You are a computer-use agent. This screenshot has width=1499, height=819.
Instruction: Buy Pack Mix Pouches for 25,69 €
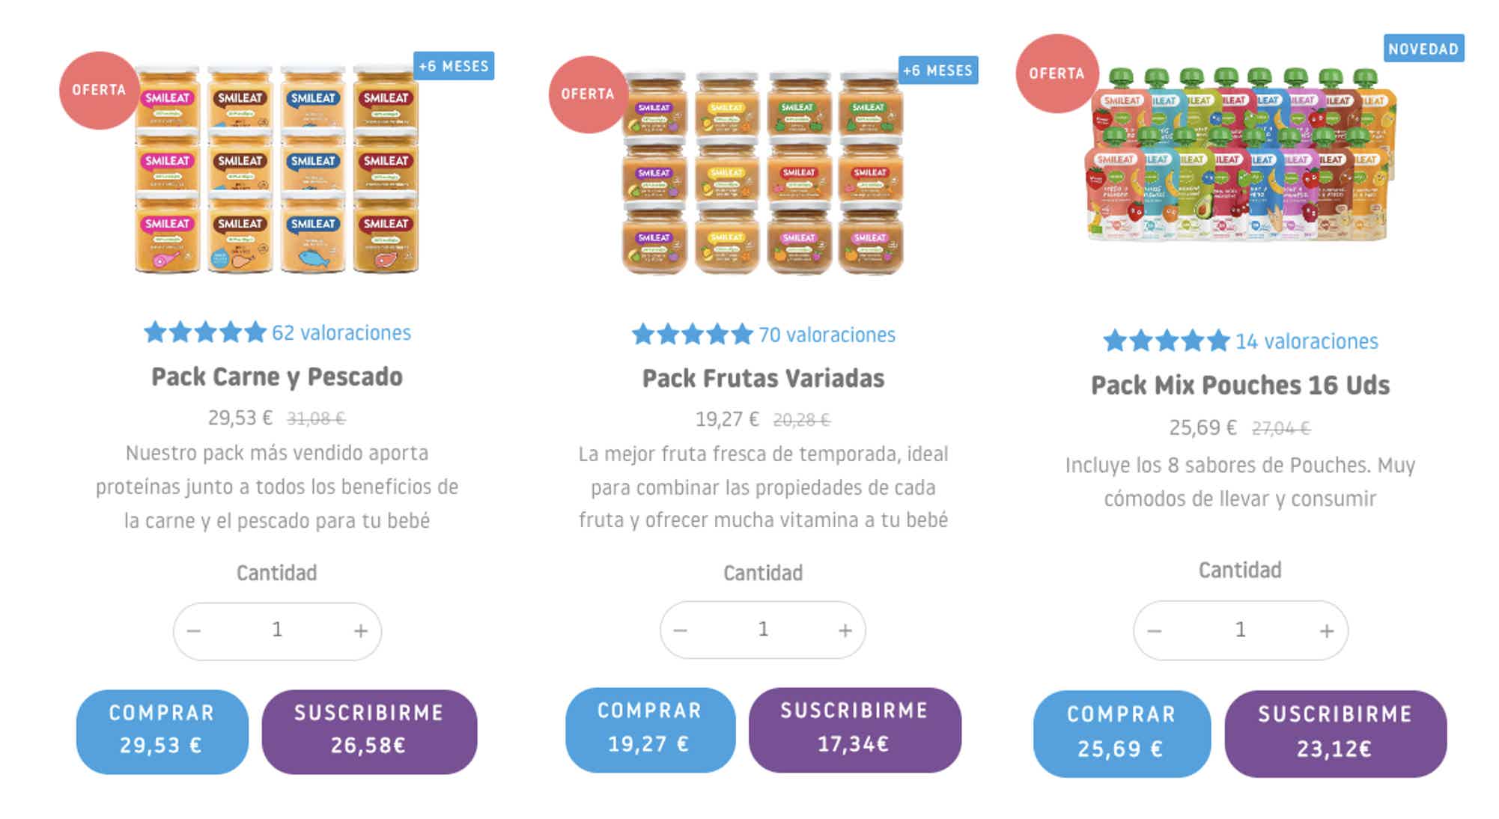(x=1122, y=734)
